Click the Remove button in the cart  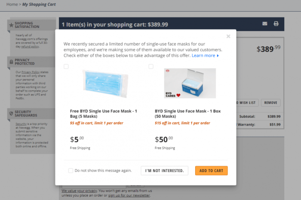270,103
